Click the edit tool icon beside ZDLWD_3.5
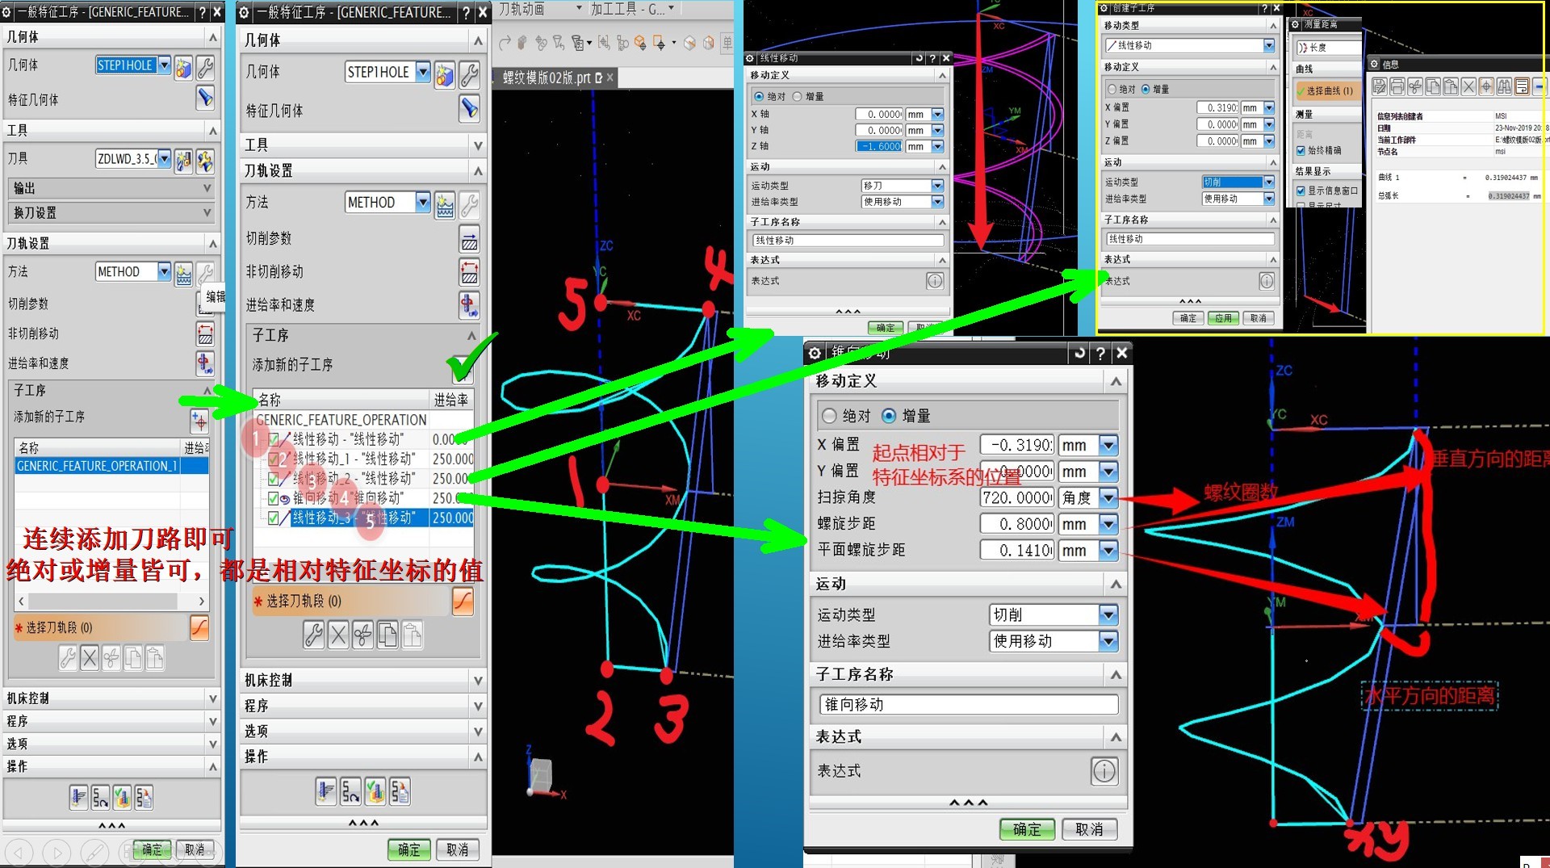 click(x=205, y=160)
